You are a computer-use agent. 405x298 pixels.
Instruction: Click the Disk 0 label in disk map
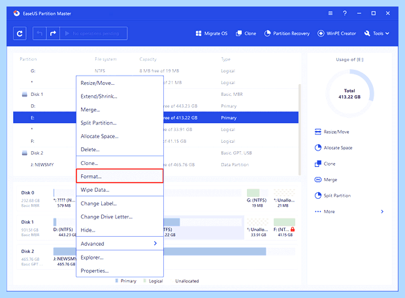pos(27,192)
